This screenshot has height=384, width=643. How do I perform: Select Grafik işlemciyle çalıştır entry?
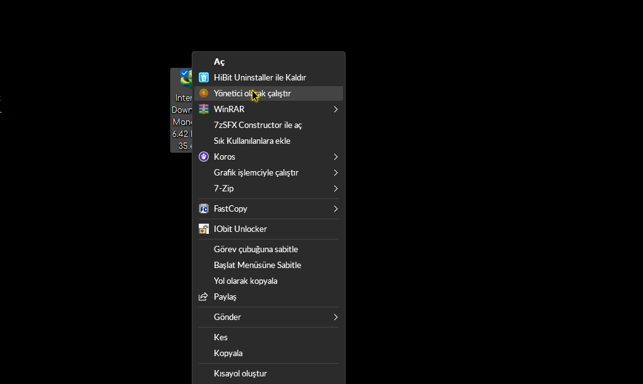(x=268, y=173)
